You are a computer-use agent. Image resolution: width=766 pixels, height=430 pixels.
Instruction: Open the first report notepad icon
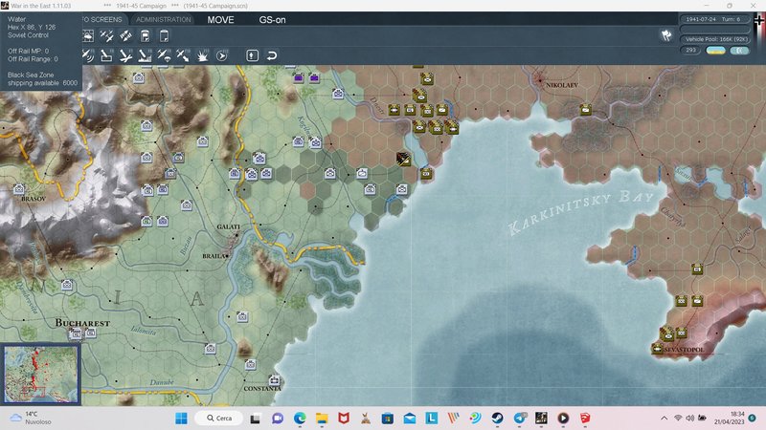tap(146, 35)
